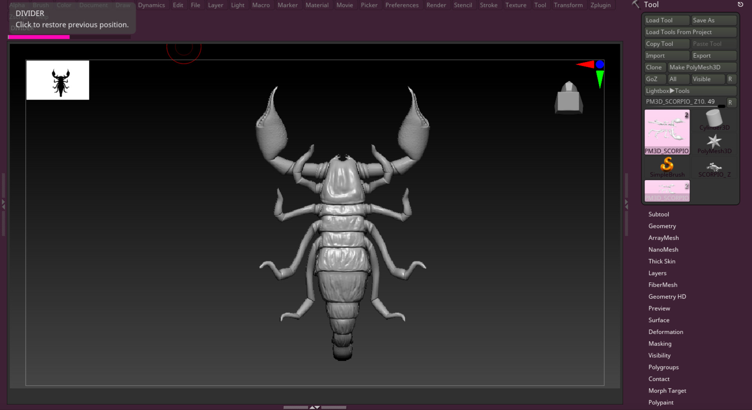
Task: Open the Polygroups section
Action: tap(663, 367)
